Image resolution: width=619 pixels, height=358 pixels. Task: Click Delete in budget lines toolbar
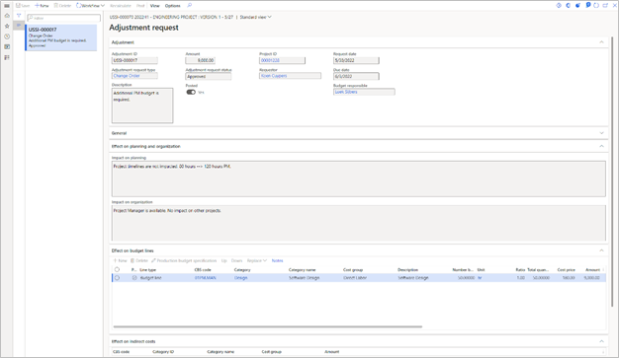pyautogui.click(x=139, y=260)
